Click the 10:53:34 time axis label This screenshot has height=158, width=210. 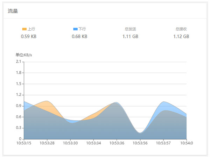click(x=93, y=143)
